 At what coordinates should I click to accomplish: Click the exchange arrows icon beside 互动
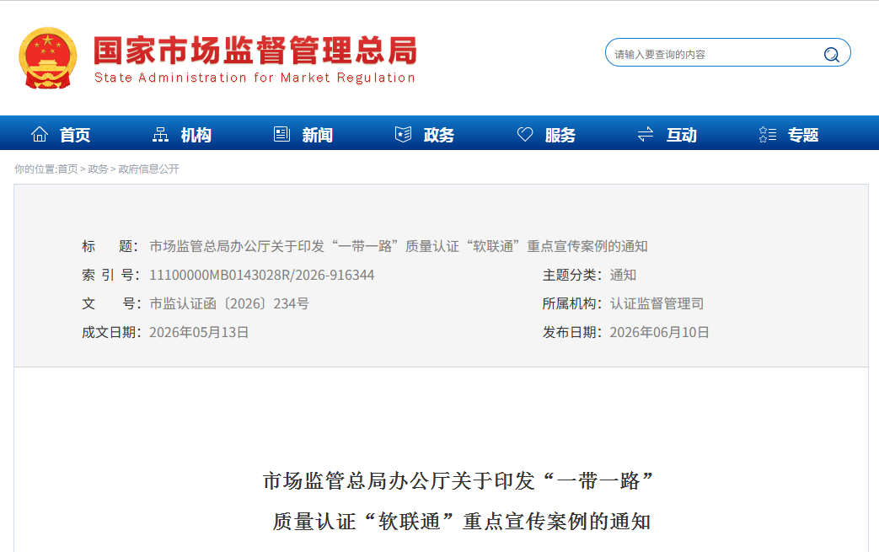click(646, 135)
